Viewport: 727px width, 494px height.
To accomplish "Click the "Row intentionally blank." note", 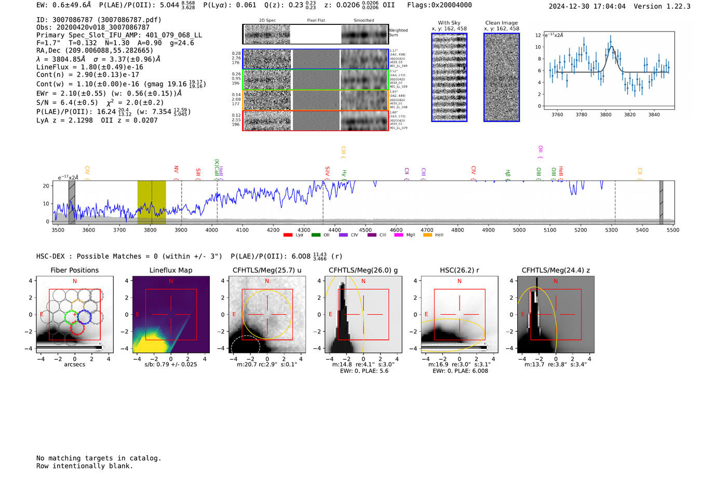I will pyautogui.click(x=85, y=466).
